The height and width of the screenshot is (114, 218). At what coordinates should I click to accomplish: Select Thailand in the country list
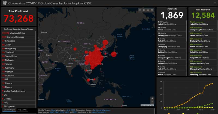[18, 52]
